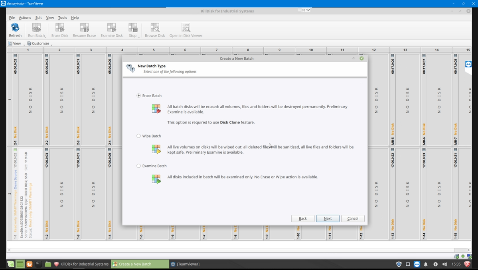The height and width of the screenshot is (270, 478).
Task: Open the View dropdown below the toolbar
Action: click(16, 43)
